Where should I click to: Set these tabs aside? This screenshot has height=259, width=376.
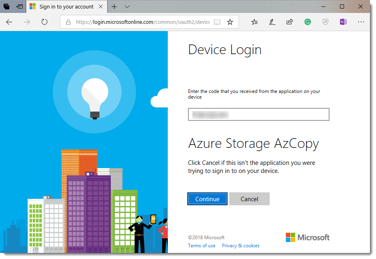[x=19, y=6]
